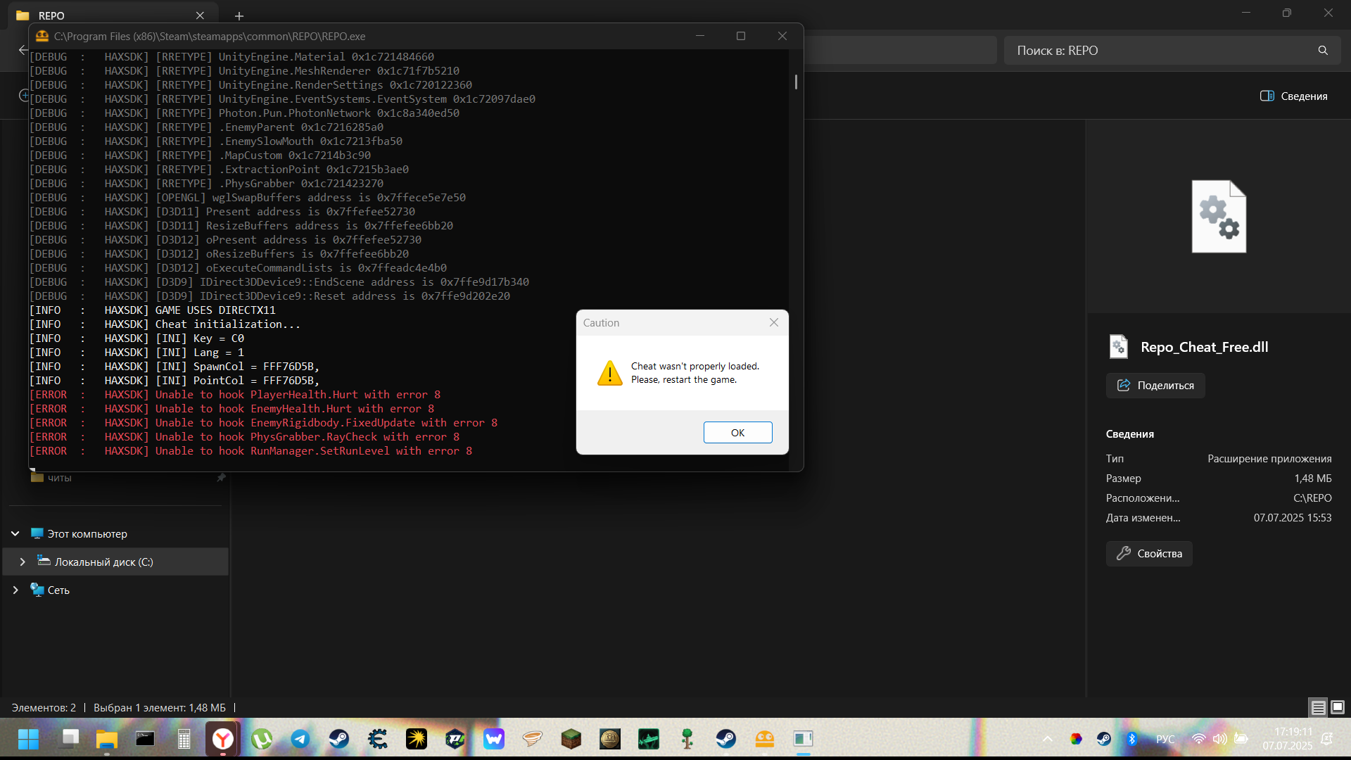Screen dimensions: 1351x760
Task: Click the large DLL file preview thumbnail
Action: click(1219, 217)
